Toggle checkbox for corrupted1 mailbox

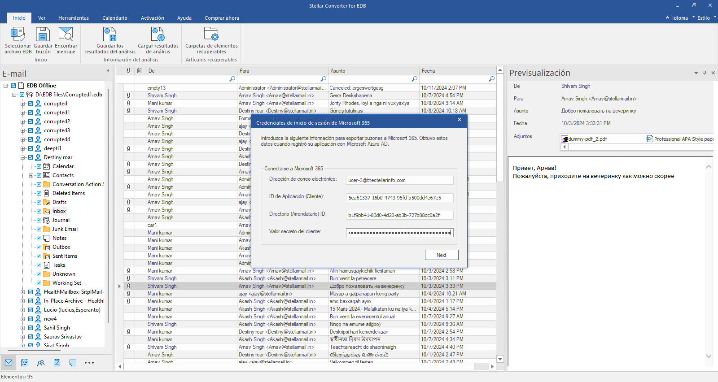click(x=31, y=113)
